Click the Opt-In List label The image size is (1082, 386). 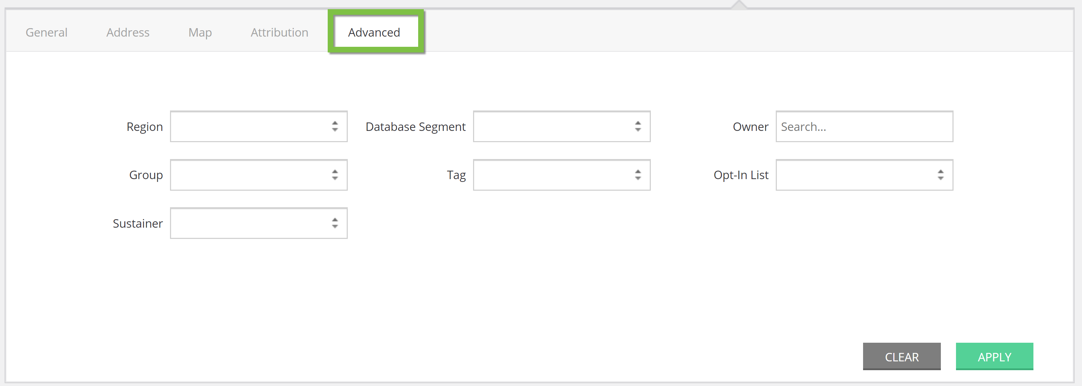point(741,175)
